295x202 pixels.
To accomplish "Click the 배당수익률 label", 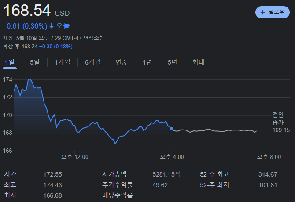I will pos(118,195).
